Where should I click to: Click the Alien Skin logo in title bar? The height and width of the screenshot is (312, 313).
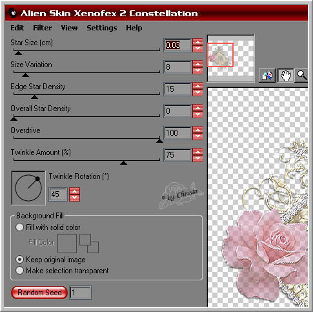(x=13, y=14)
